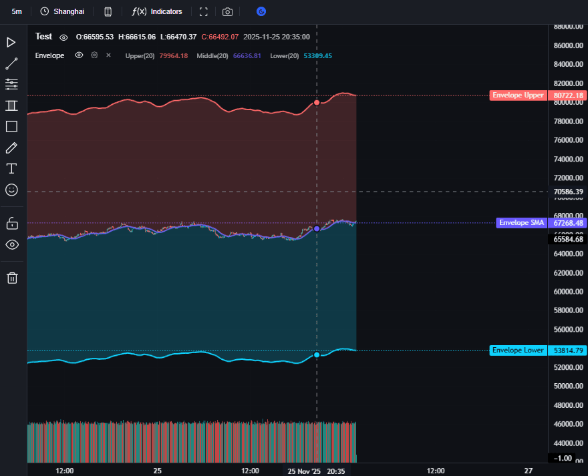Hide the Envelope indicator via eye icon
The image size is (588, 476).
[79, 55]
